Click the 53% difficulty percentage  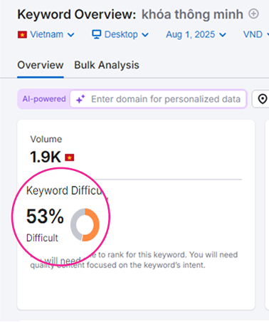45,217
